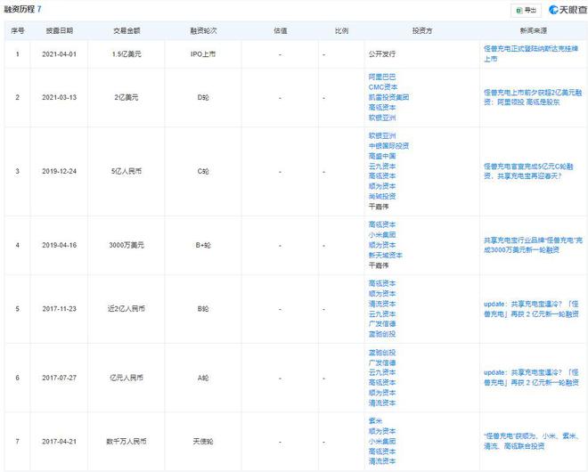Click the 导出 export button
Screen dimensions: 588x472
526,10
